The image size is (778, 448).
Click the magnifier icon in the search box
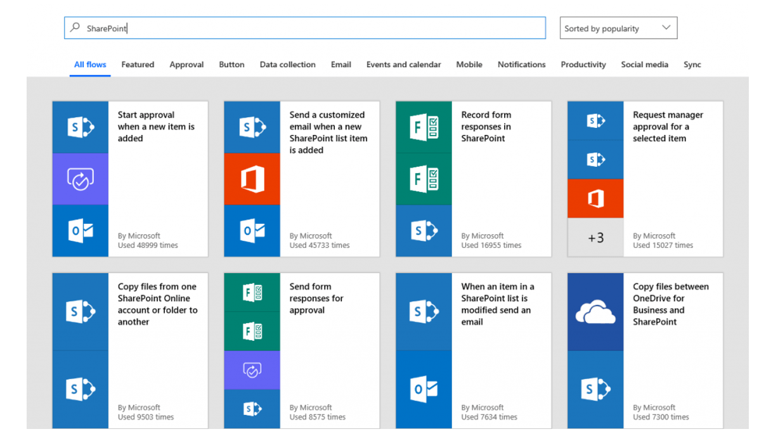tap(75, 28)
